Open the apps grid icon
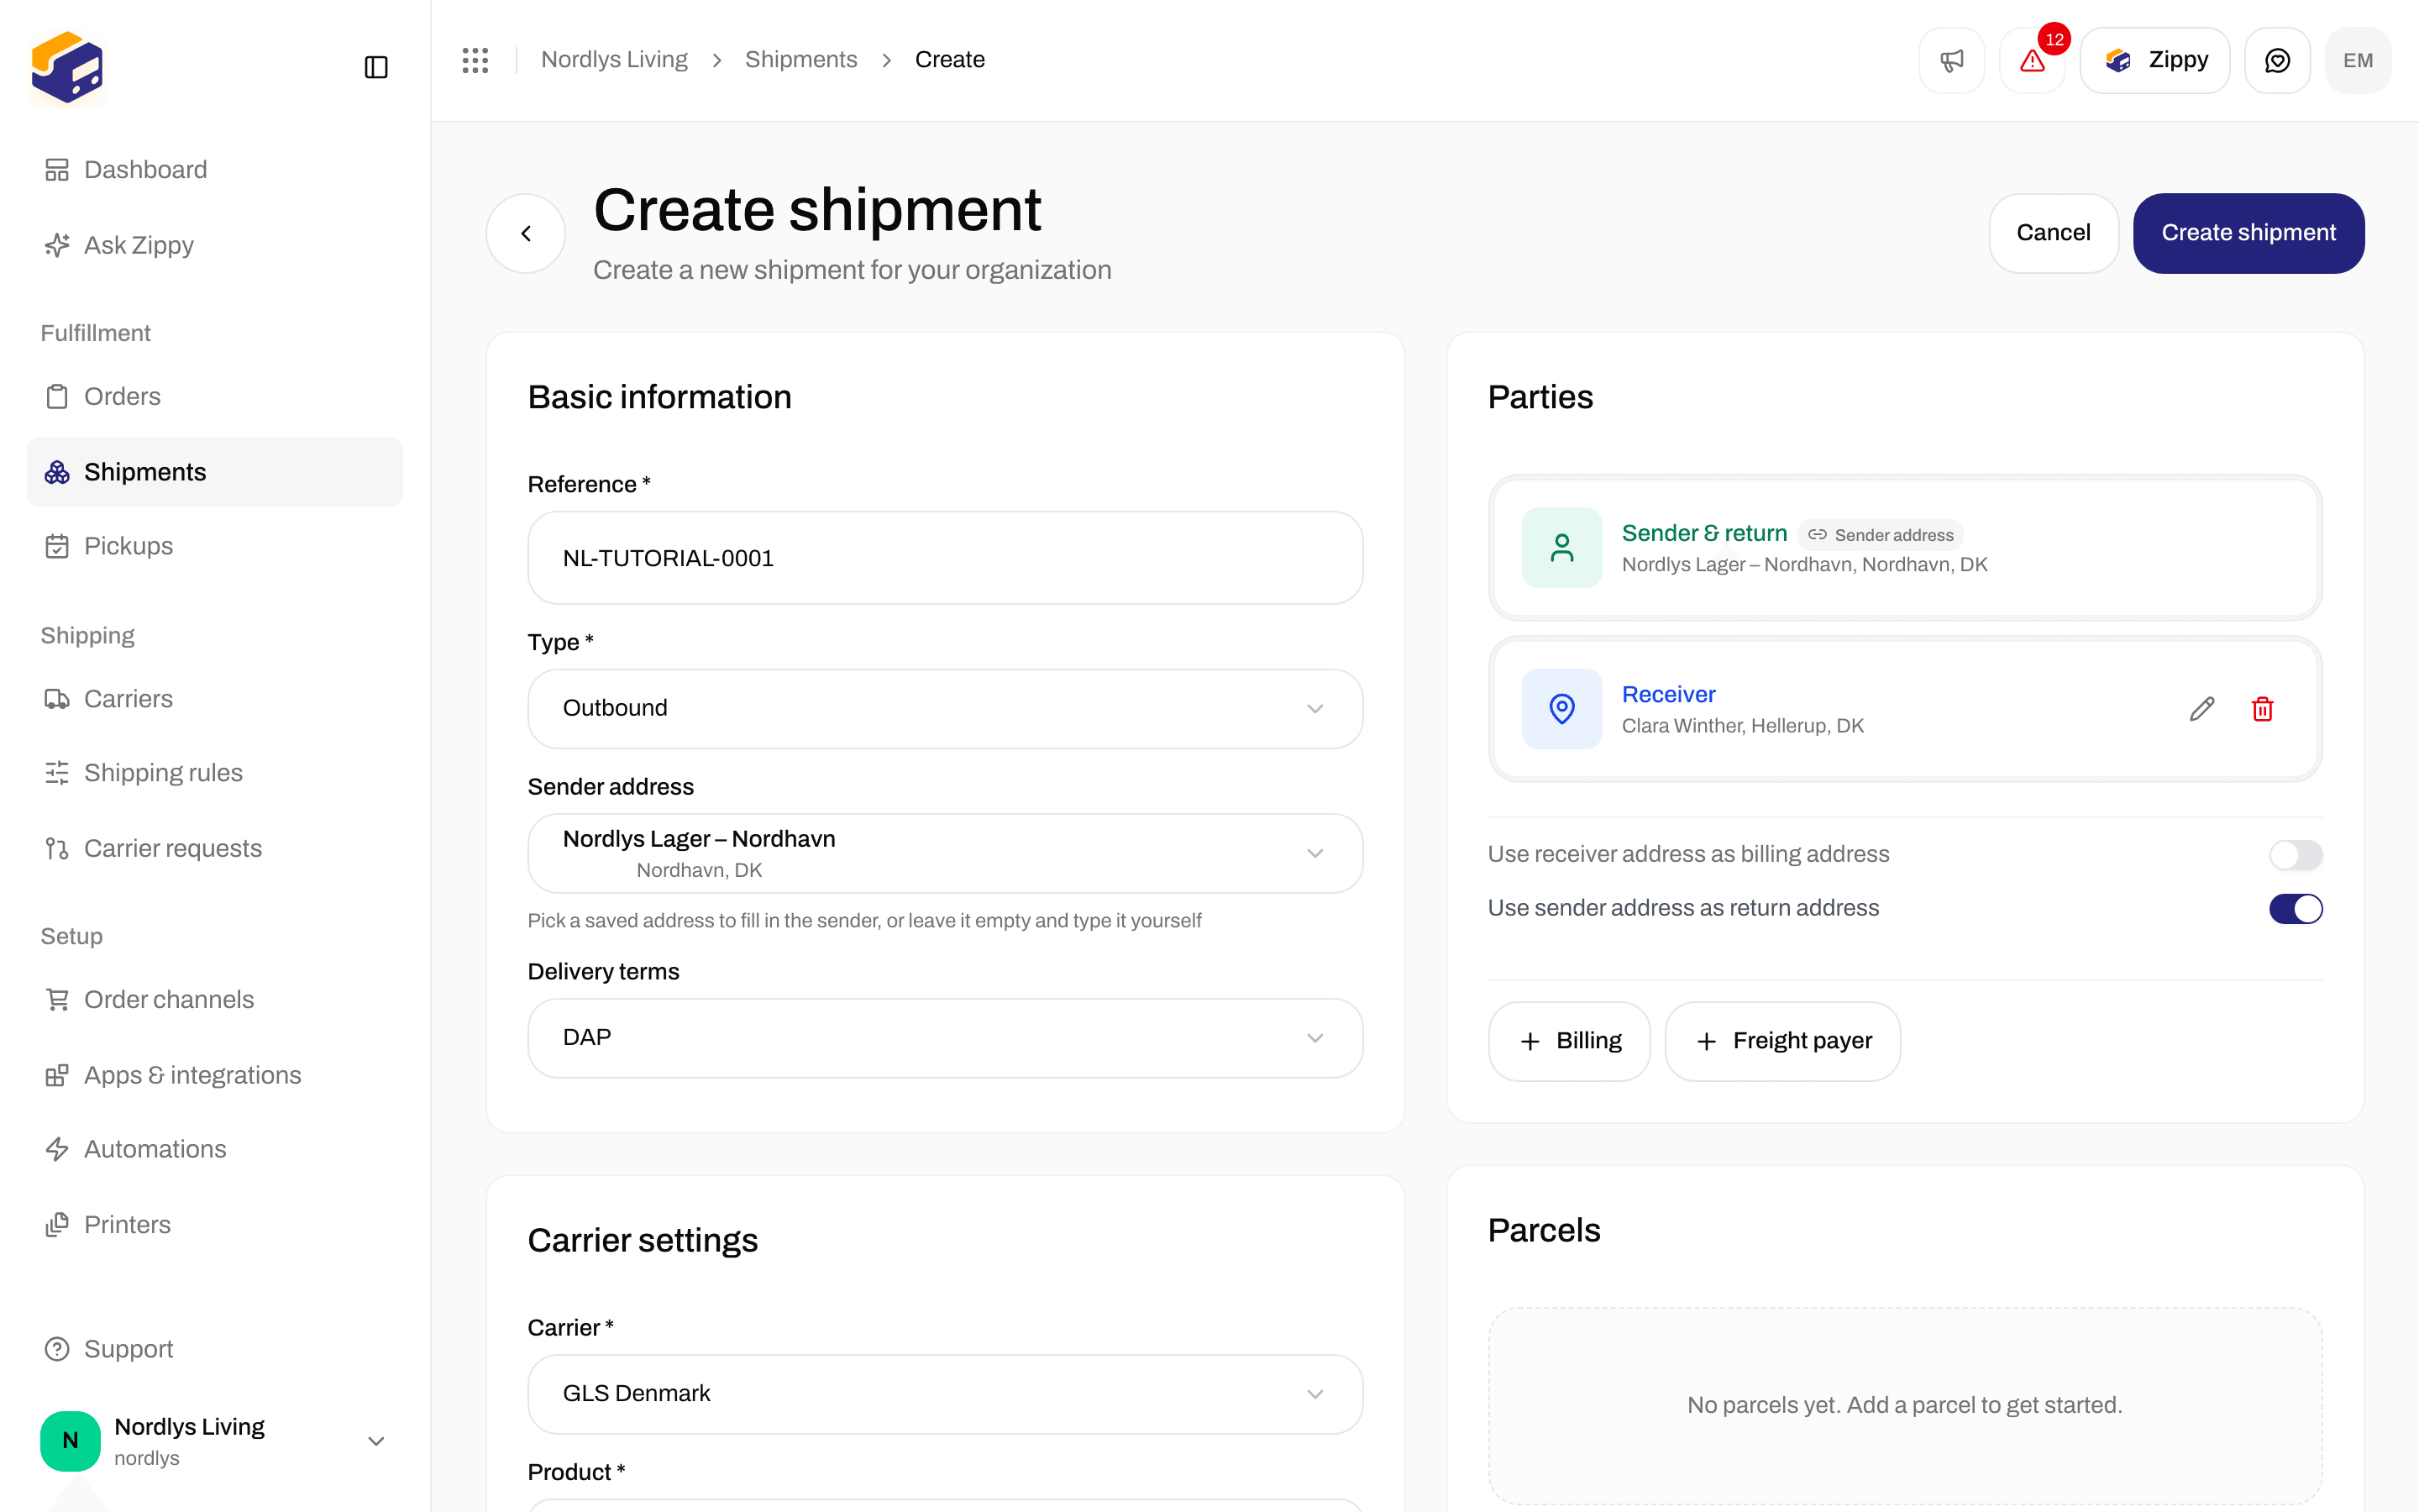This screenshot has height=1512, width=2419. point(475,60)
